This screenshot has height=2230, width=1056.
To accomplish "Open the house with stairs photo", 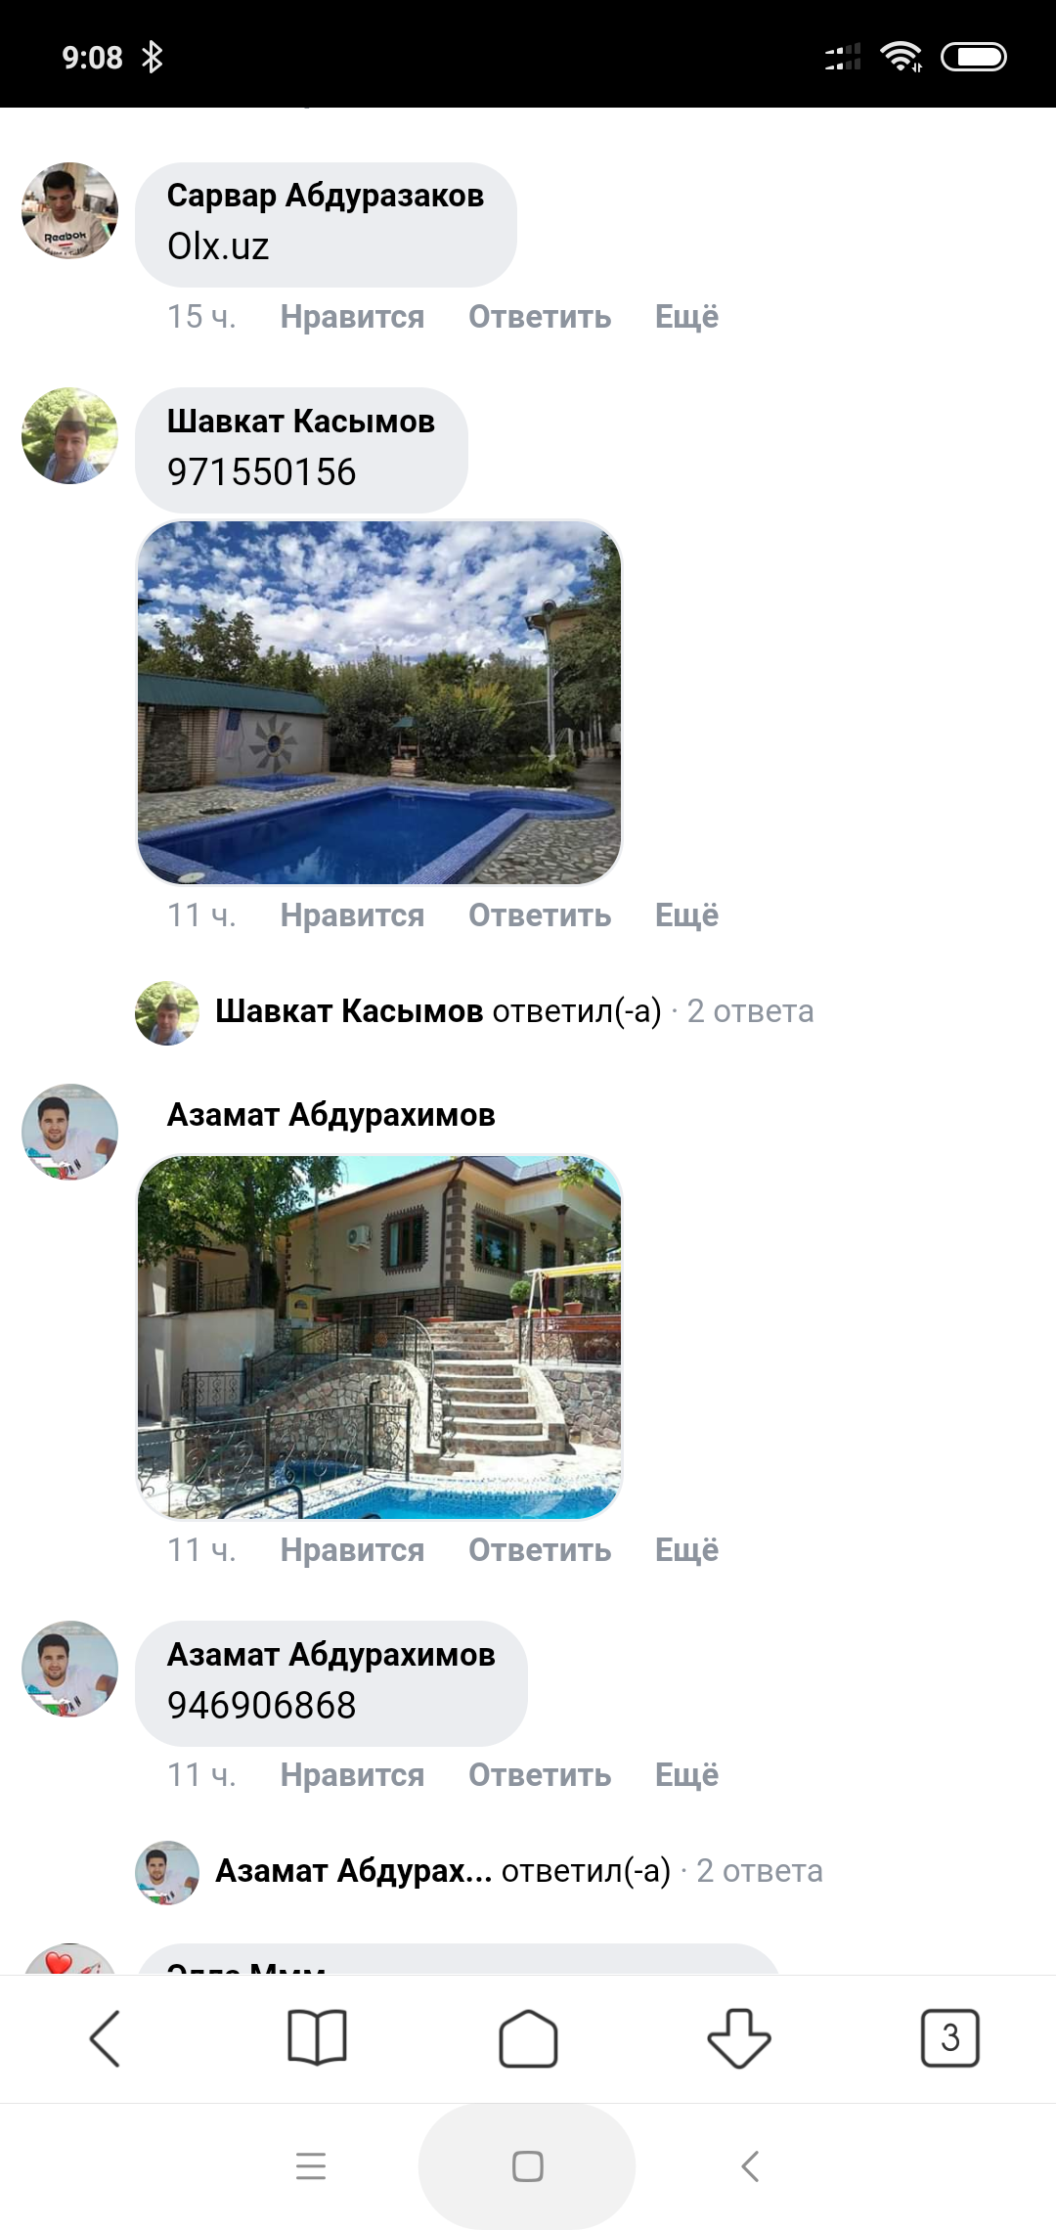I will [379, 1337].
